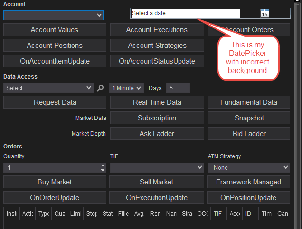302x229 pixels.
Task: Click the Action column header
Action: (x=28, y=214)
